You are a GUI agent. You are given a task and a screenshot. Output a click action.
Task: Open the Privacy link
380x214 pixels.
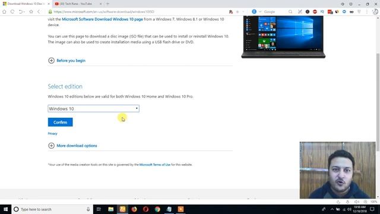53,133
